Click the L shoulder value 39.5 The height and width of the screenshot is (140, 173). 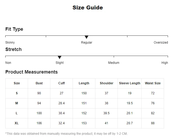pyautogui.click(x=106, y=113)
